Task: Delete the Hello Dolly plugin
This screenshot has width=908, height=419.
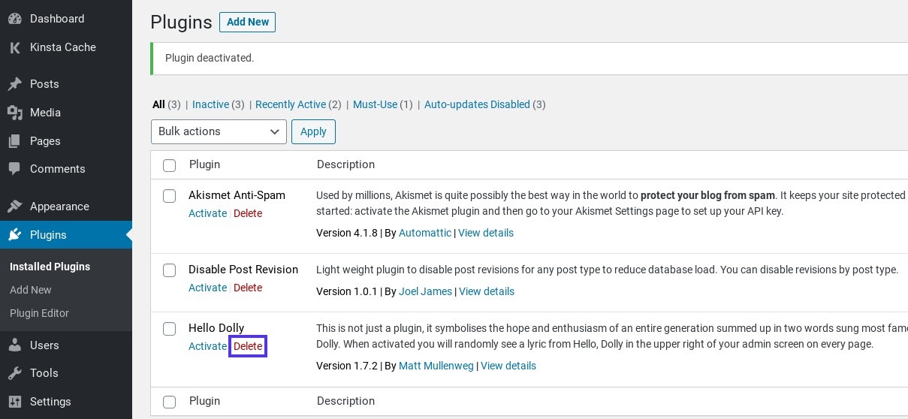Action: coord(248,346)
